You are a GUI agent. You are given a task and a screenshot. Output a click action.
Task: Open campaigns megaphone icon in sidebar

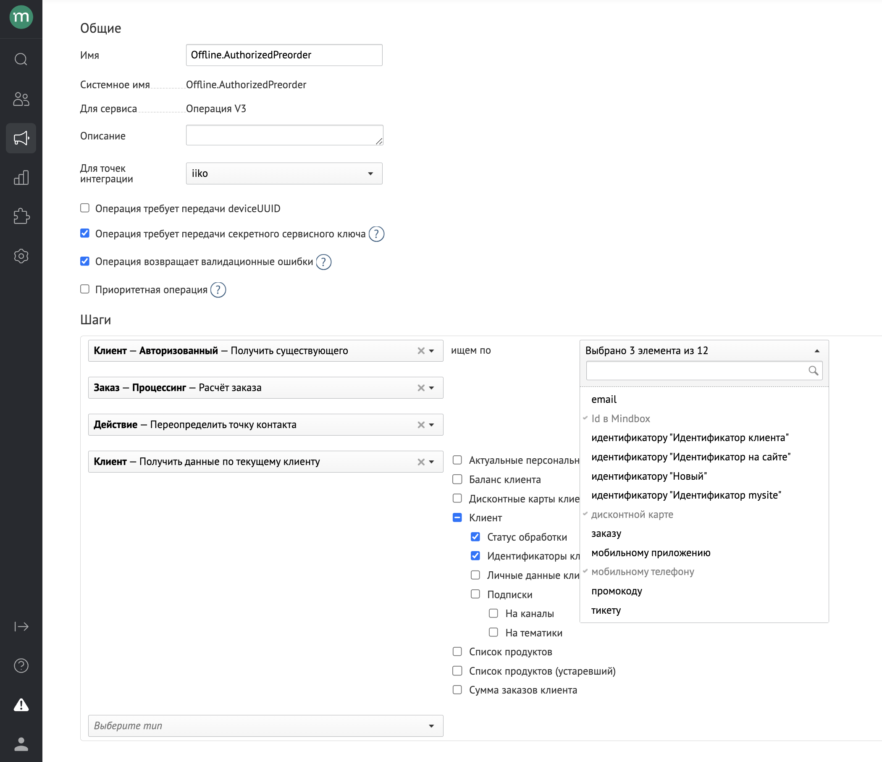(21, 138)
